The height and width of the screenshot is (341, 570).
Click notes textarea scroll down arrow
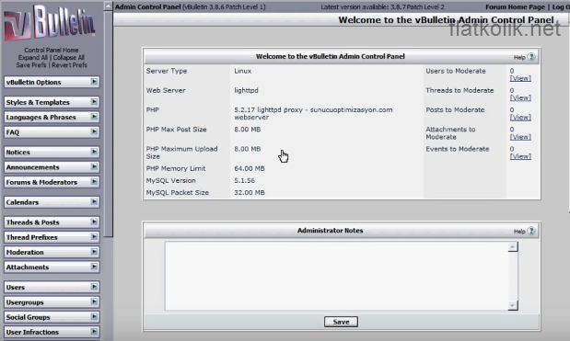click(x=513, y=305)
